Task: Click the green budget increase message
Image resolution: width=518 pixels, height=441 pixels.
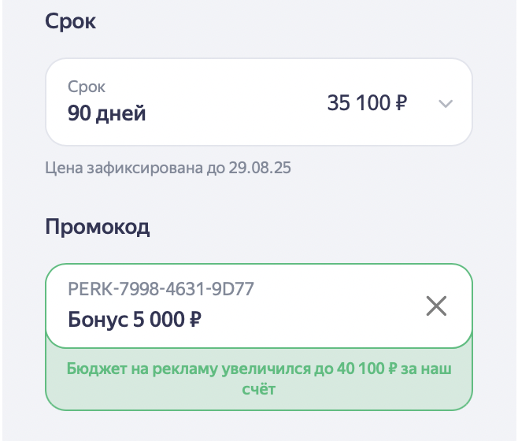Action: click(259, 379)
